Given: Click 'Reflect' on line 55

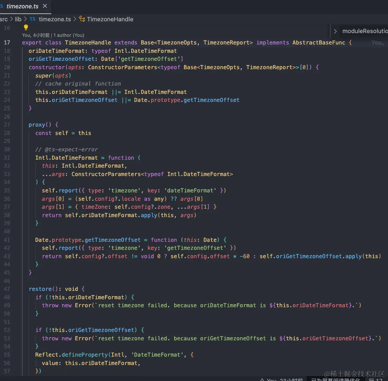Looking at the screenshot, I should [46, 354].
